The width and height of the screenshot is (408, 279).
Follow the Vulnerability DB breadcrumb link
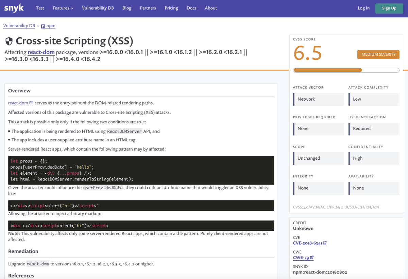19,25
